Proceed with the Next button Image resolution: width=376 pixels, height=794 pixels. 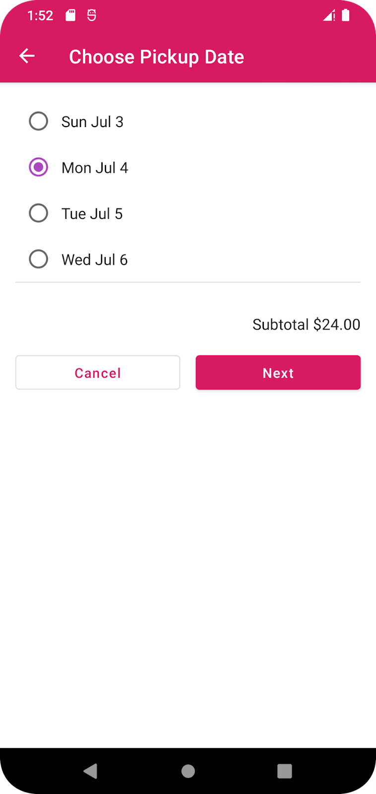pyautogui.click(x=278, y=373)
